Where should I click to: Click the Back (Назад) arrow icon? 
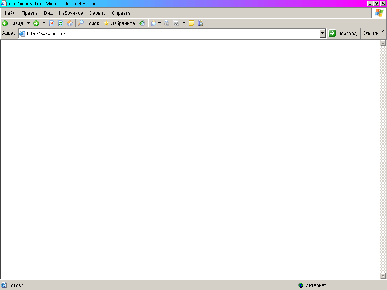click(5, 23)
